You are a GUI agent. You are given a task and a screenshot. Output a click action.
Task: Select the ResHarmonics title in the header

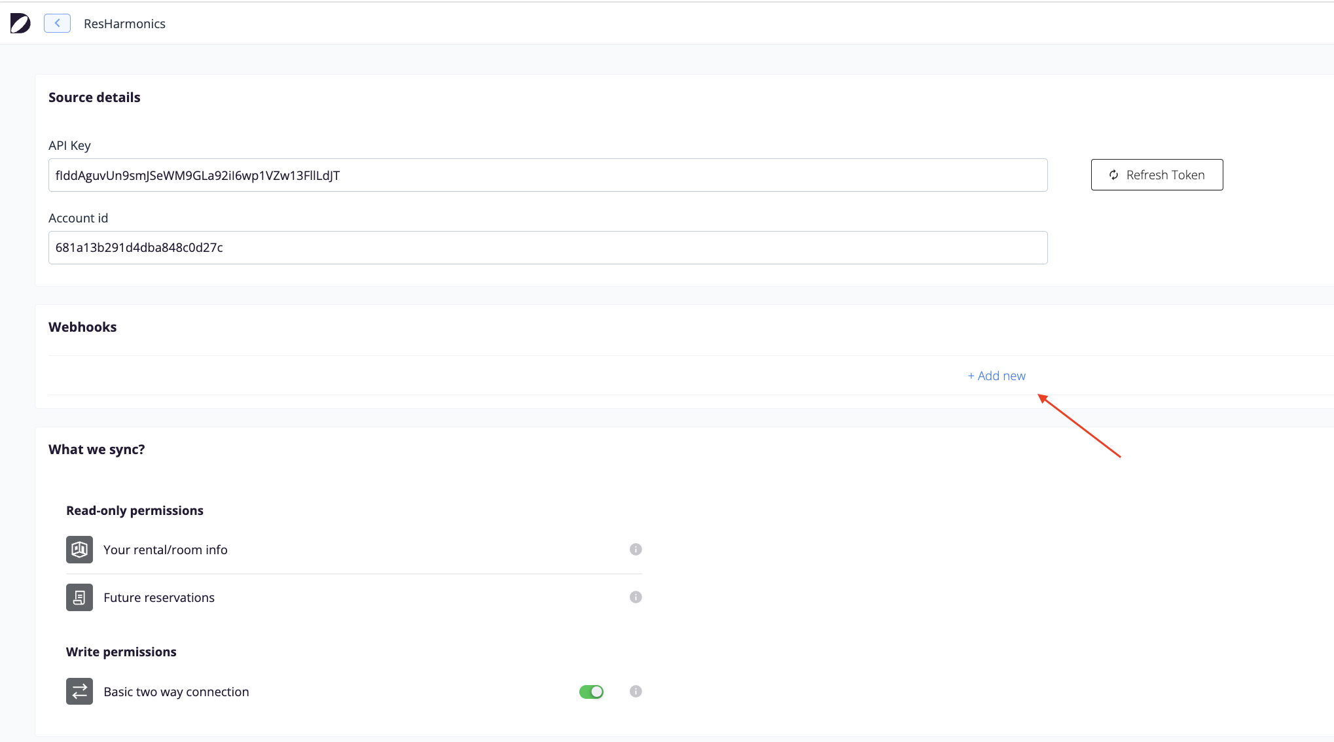(x=124, y=24)
